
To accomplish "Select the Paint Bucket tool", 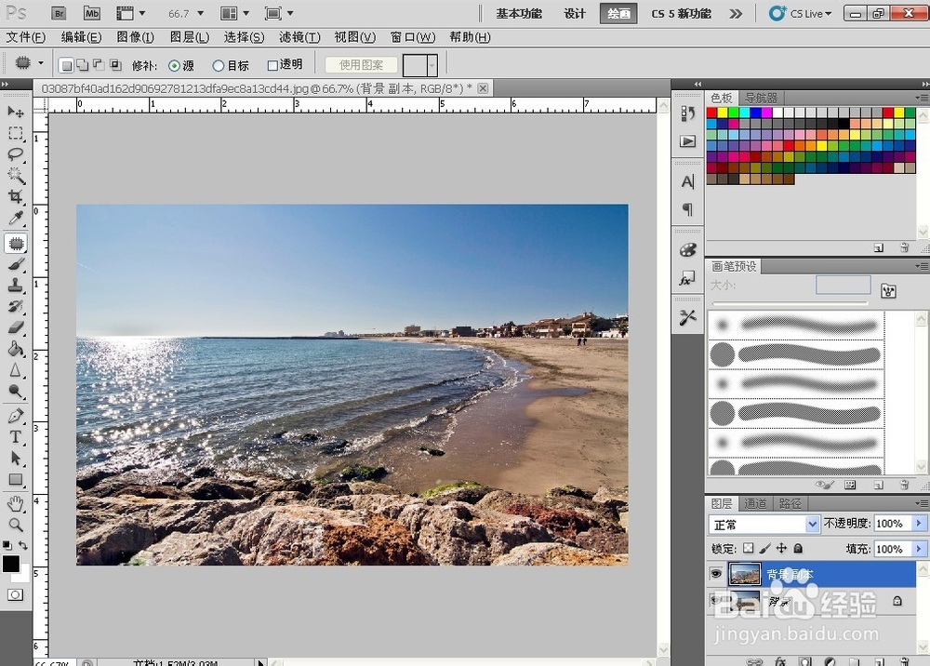I will 16,349.
